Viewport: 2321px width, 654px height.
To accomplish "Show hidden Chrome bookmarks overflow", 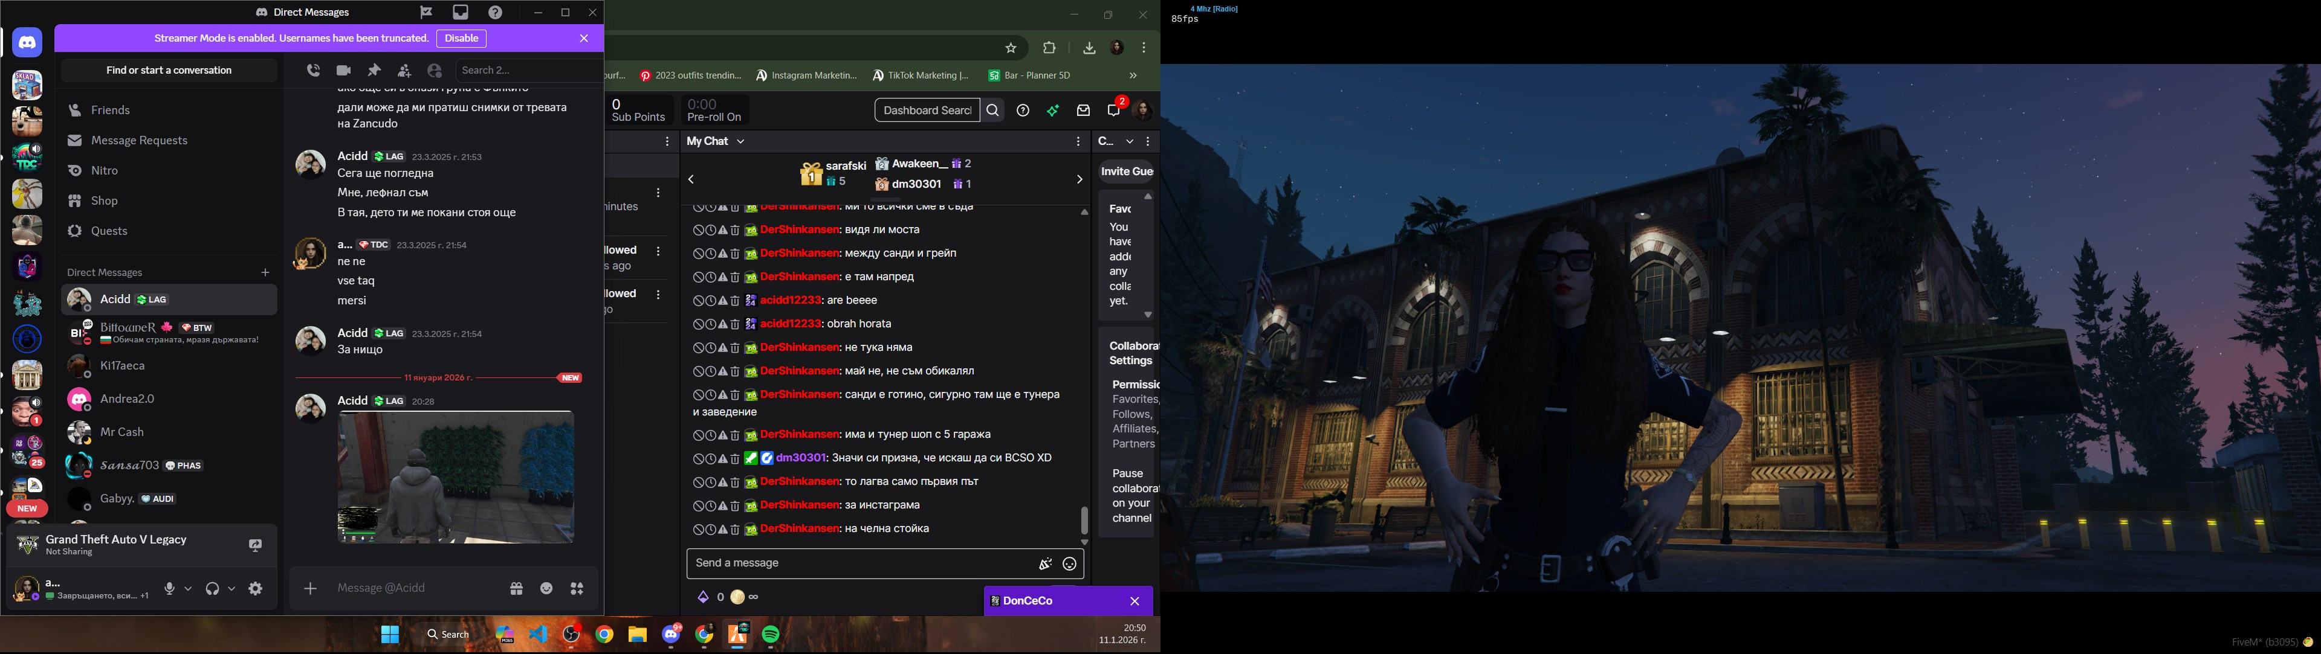I will pos(1133,75).
